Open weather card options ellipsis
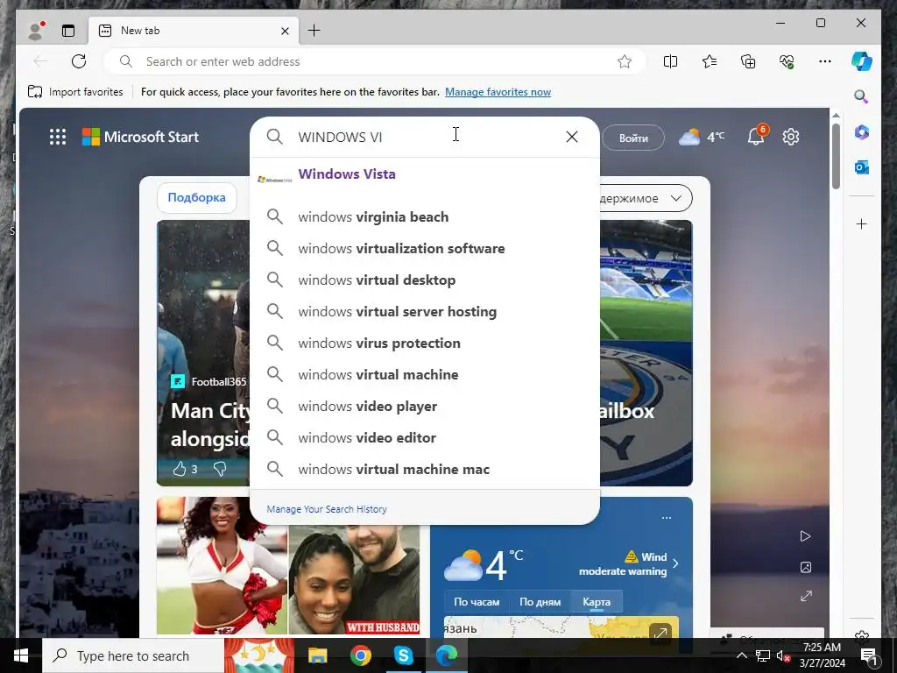Screen dimensions: 897x673 click(x=667, y=518)
